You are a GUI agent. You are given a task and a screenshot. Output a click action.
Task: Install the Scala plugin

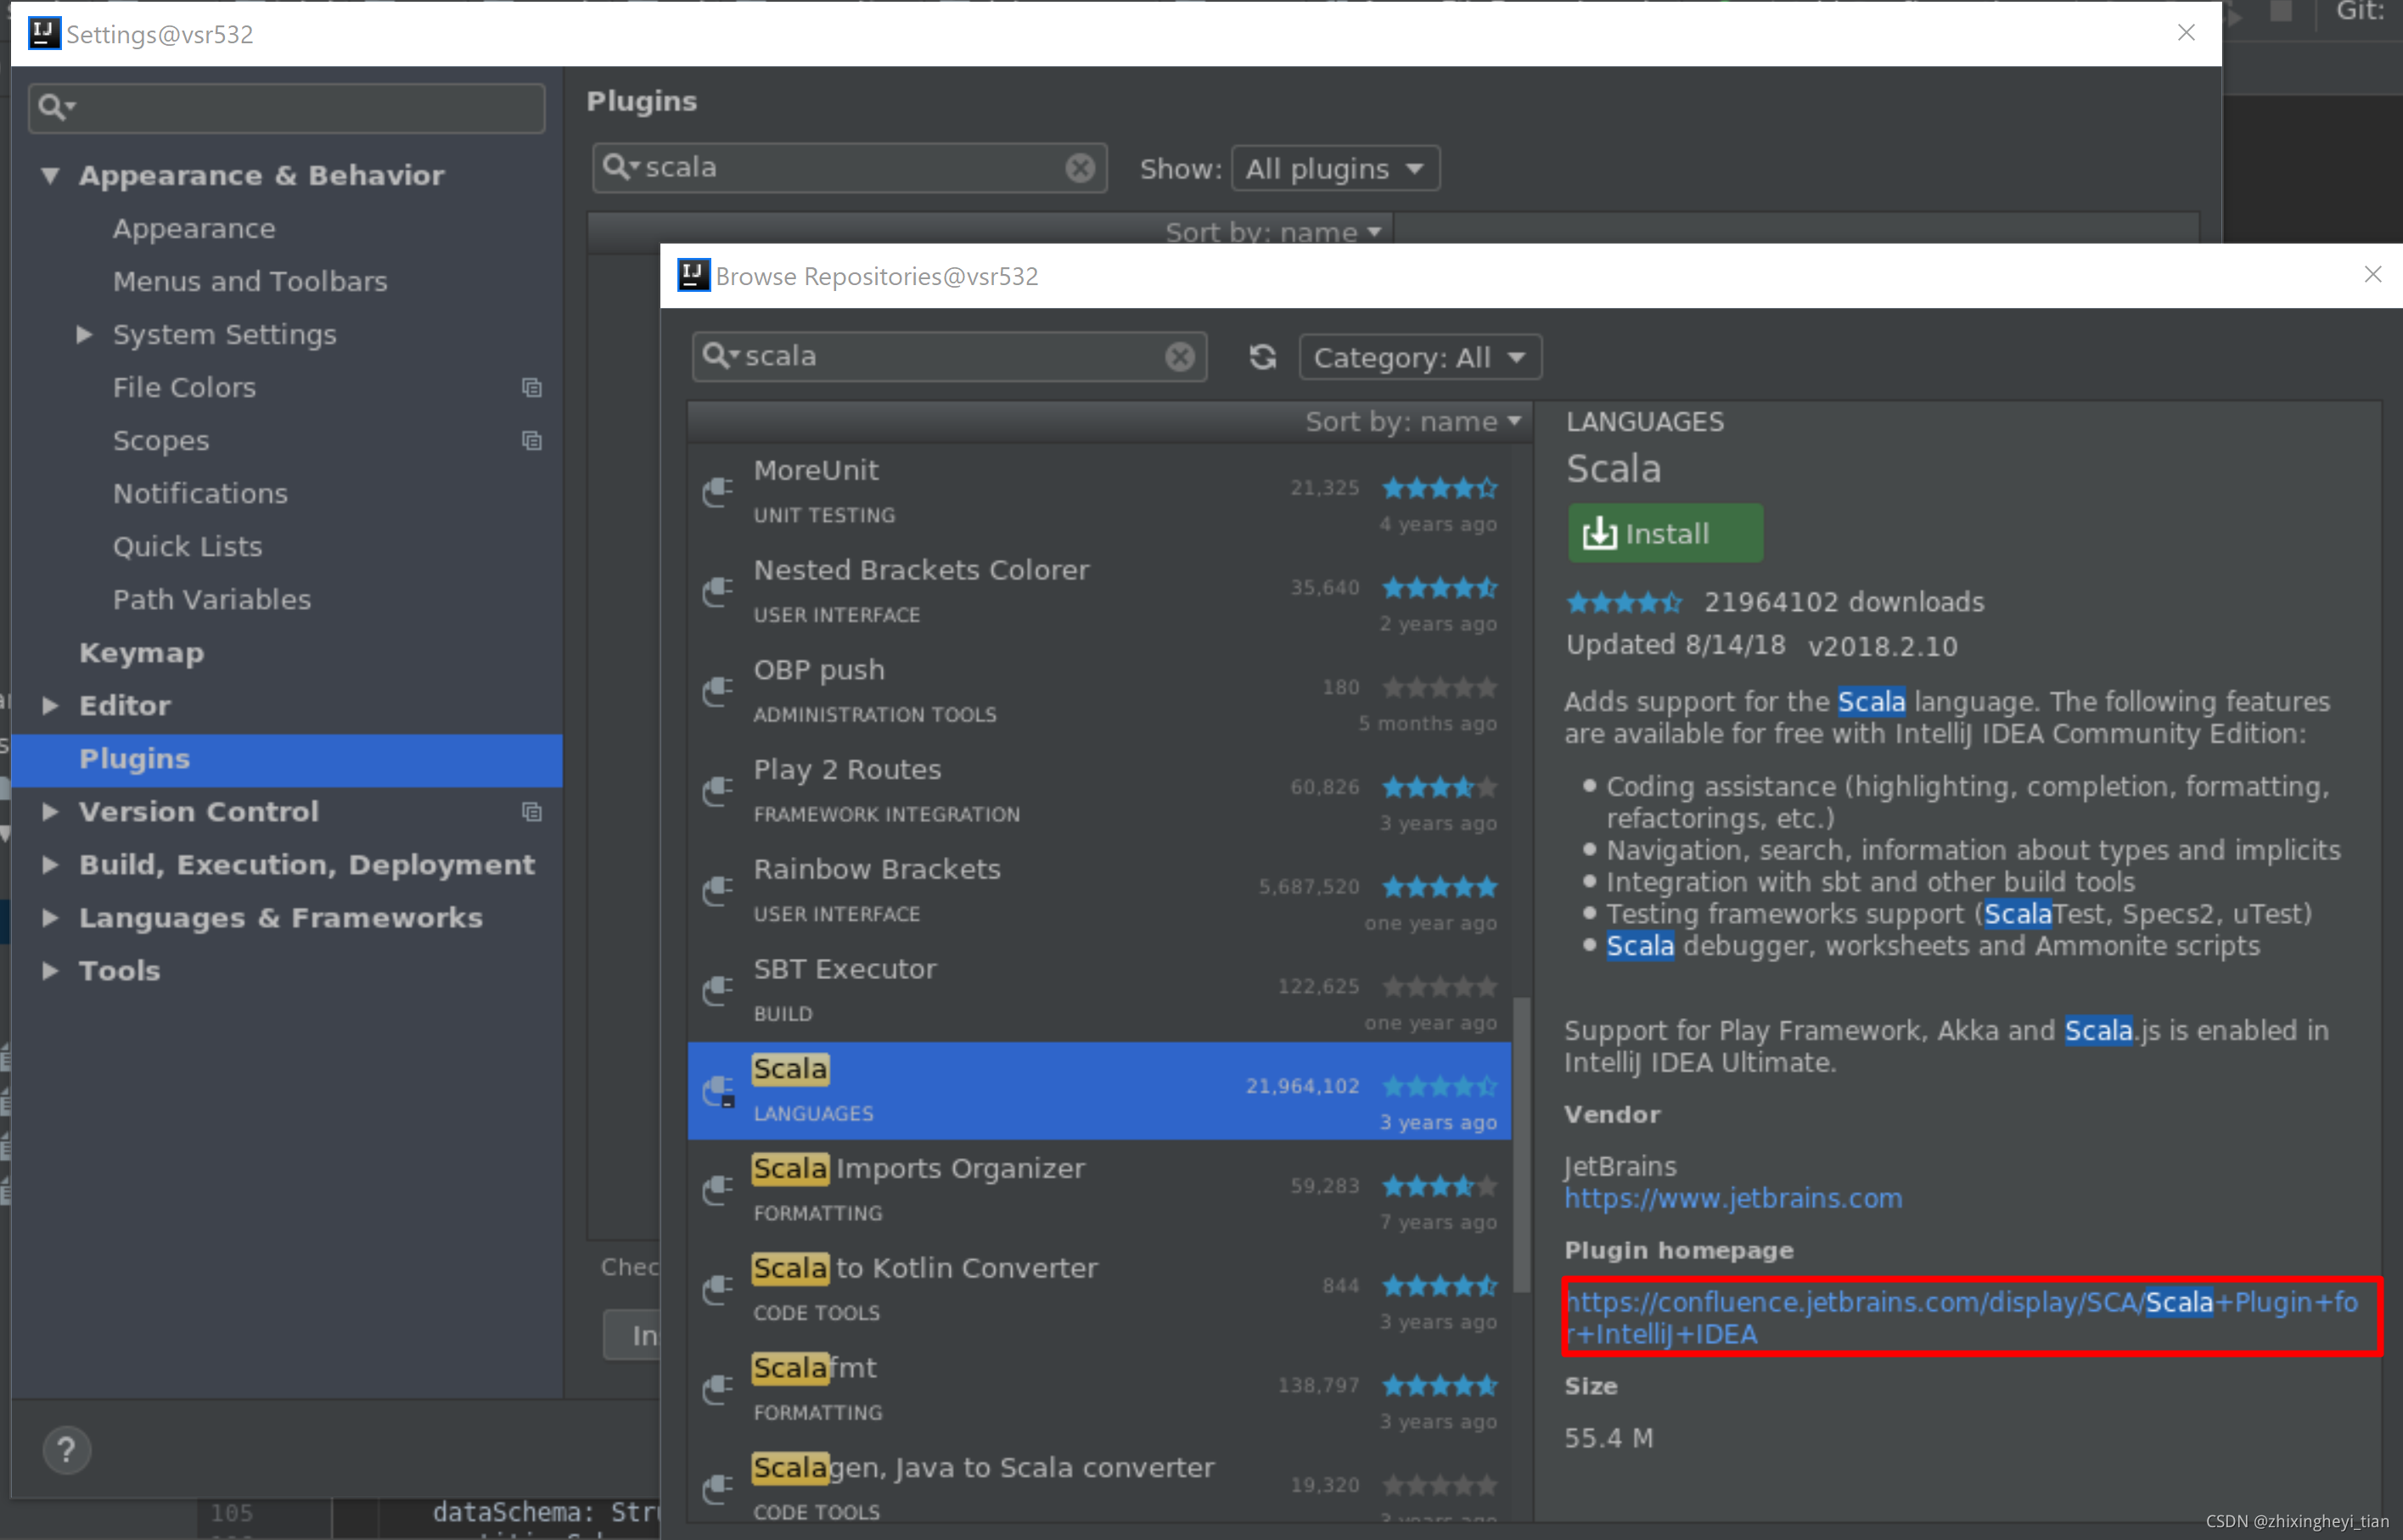(x=1665, y=534)
